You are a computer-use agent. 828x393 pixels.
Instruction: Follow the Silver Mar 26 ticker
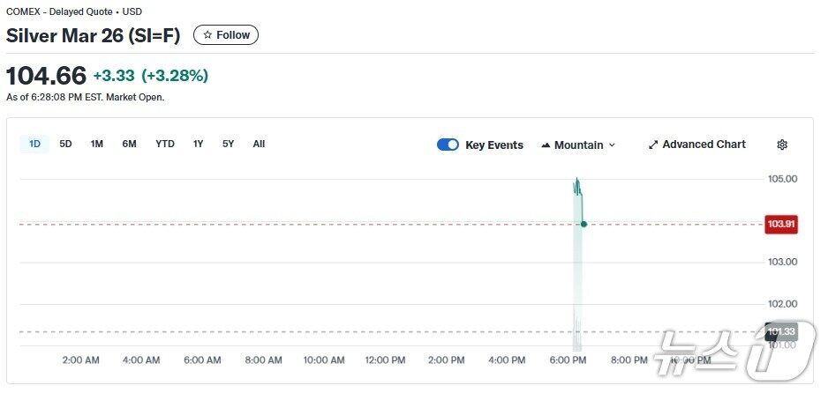(x=226, y=35)
